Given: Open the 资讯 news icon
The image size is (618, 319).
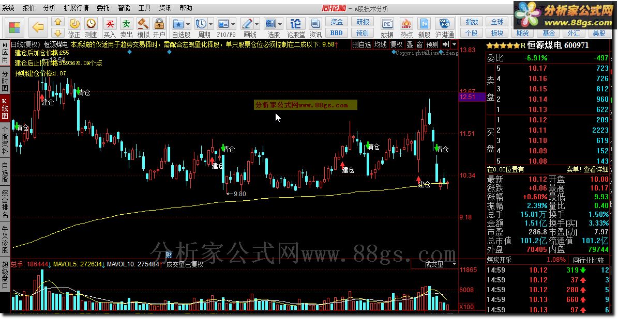Looking at the screenshot, I should (315, 27).
